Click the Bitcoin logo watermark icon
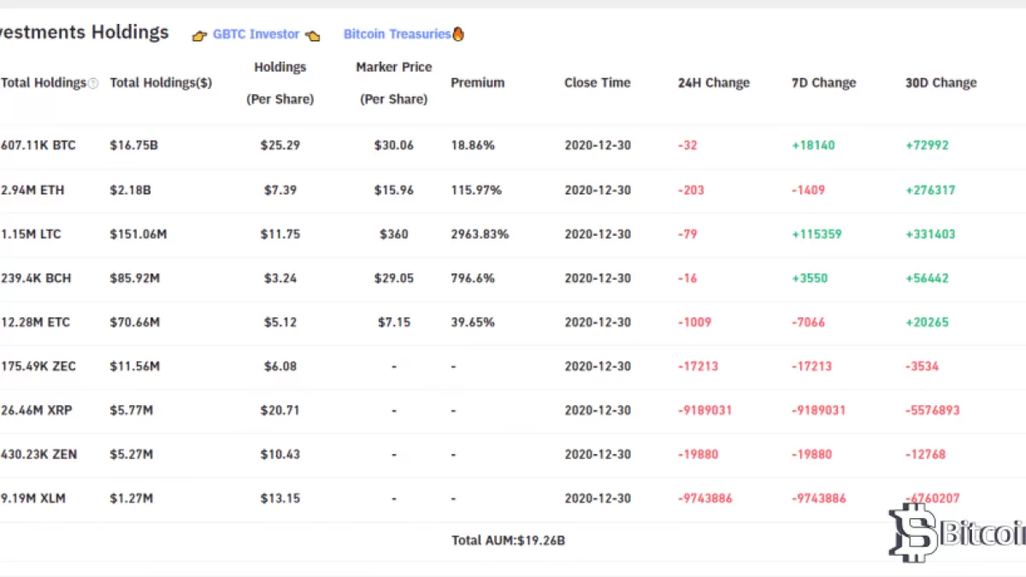Screen dimensions: 1026x577 (x=911, y=532)
